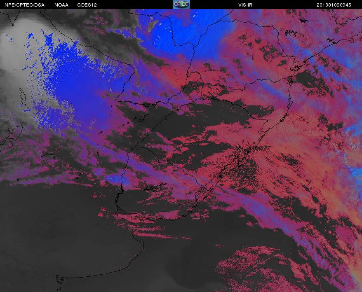This screenshot has width=362, height=292.
Task: Select the VIS-IR channel label
Action: click(245, 5)
